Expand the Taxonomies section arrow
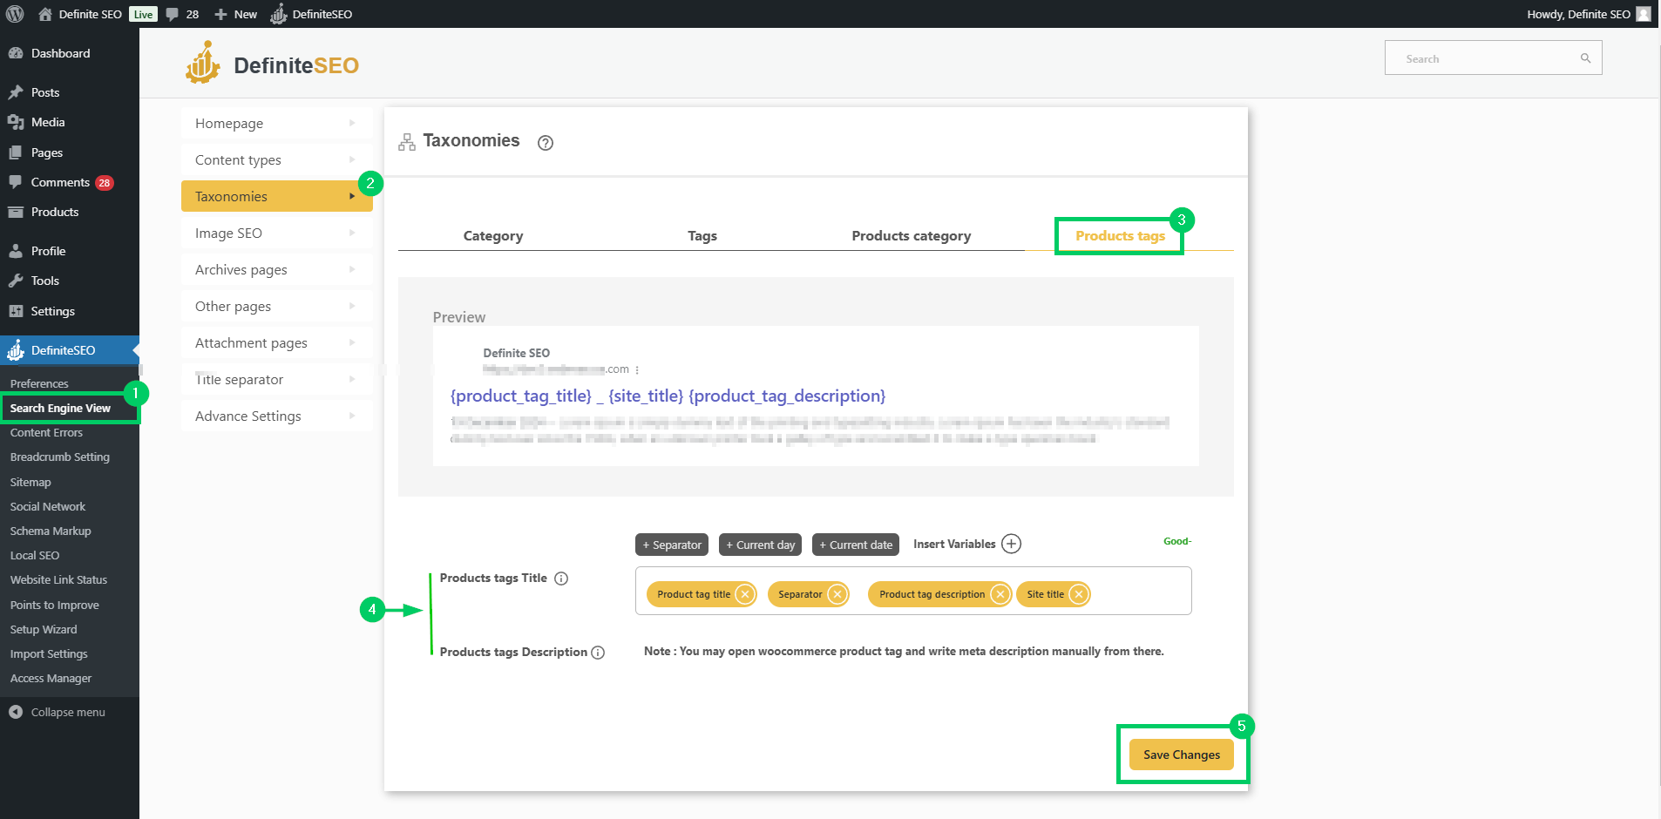 tap(352, 196)
